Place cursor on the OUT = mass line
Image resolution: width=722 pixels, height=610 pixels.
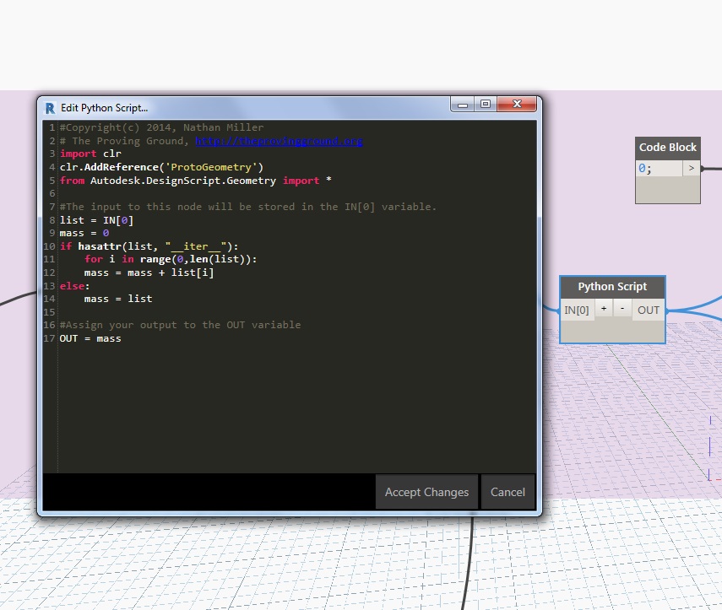click(x=88, y=337)
